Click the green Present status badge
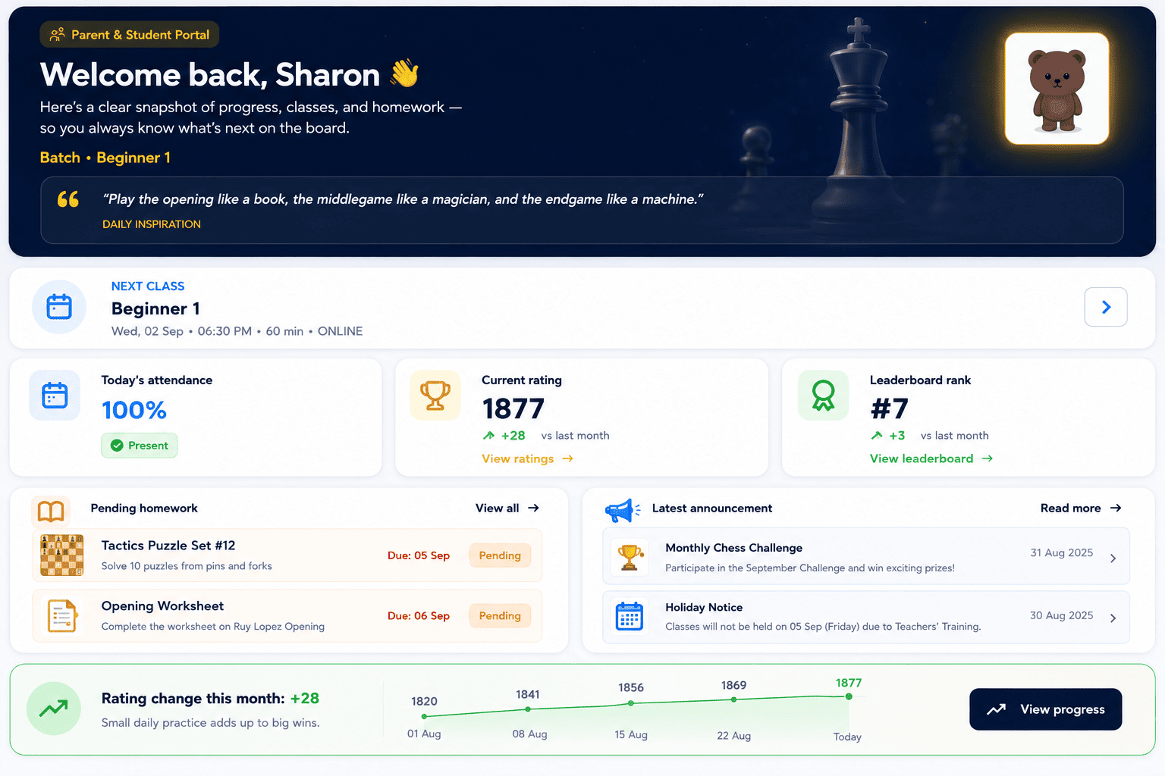1165x776 pixels. coord(140,446)
